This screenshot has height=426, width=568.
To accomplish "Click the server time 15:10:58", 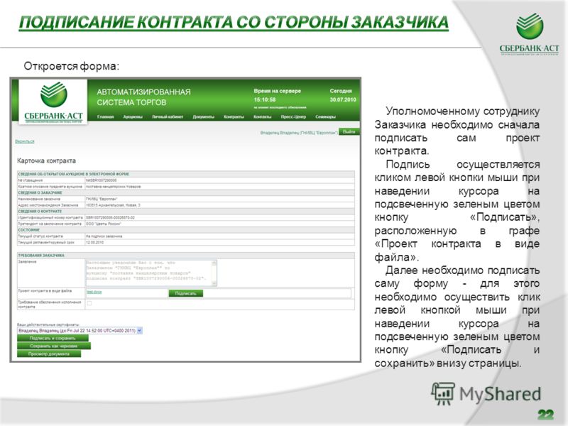I will (x=264, y=99).
